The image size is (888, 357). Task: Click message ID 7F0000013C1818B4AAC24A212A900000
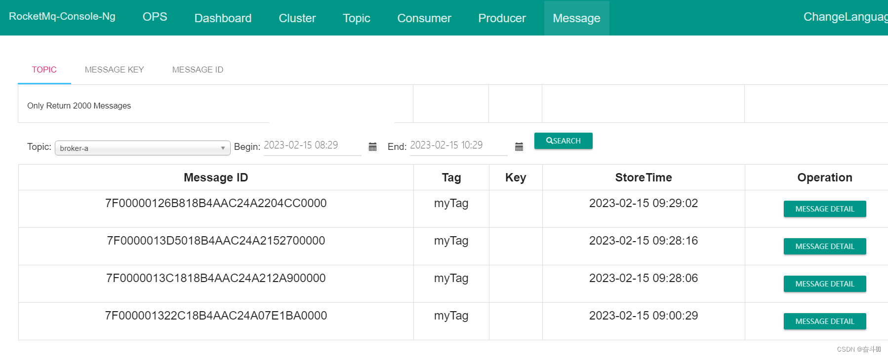pyautogui.click(x=216, y=278)
